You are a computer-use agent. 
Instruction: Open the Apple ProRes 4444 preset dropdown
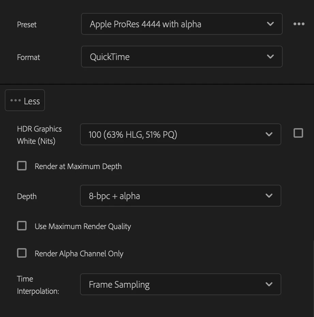(x=182, y=24)
